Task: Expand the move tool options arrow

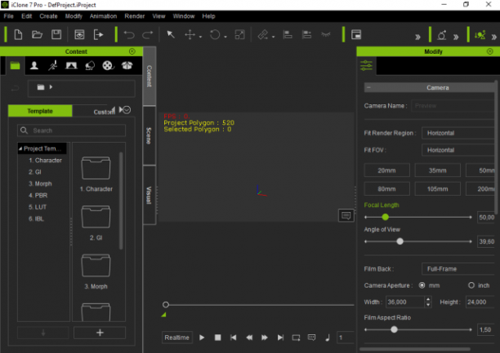Action: pos(200,37)
